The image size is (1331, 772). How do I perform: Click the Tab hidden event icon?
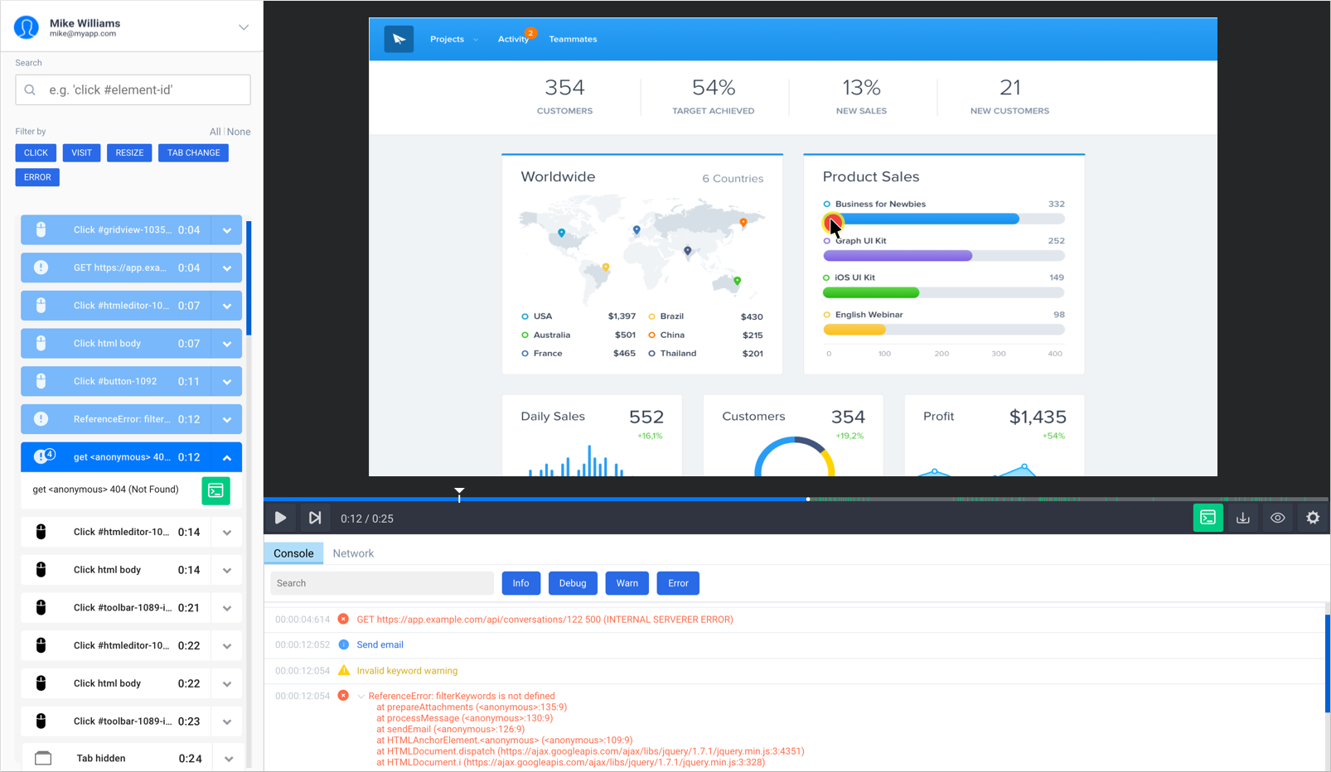point(43,758)
